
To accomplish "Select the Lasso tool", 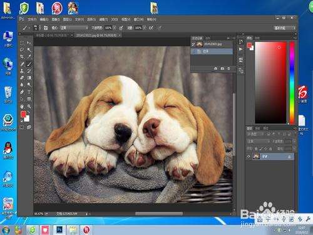I will coord(22,50).
